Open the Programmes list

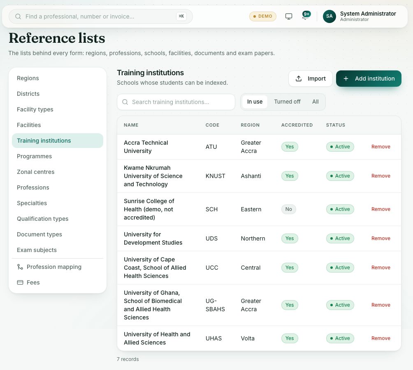(58, 156)
